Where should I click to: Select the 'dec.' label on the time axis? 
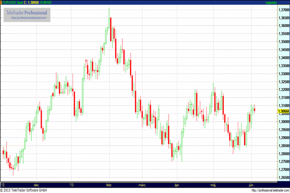click(x=37, y=184)
